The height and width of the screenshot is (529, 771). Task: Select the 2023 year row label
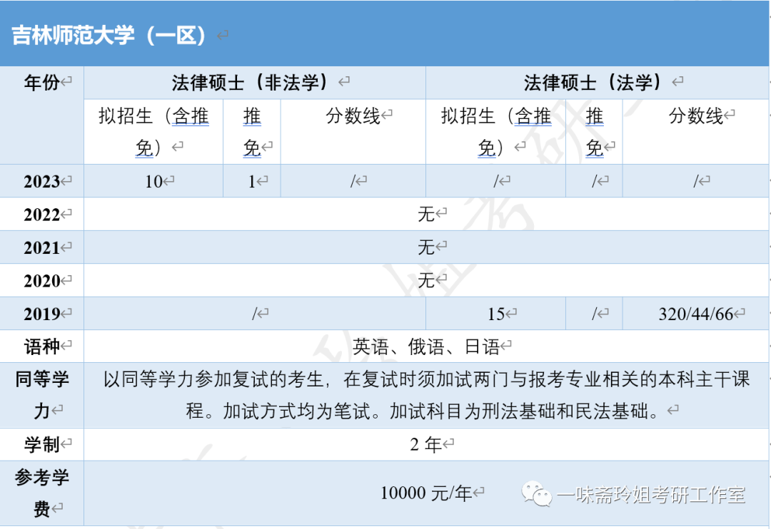click(42, 181)
